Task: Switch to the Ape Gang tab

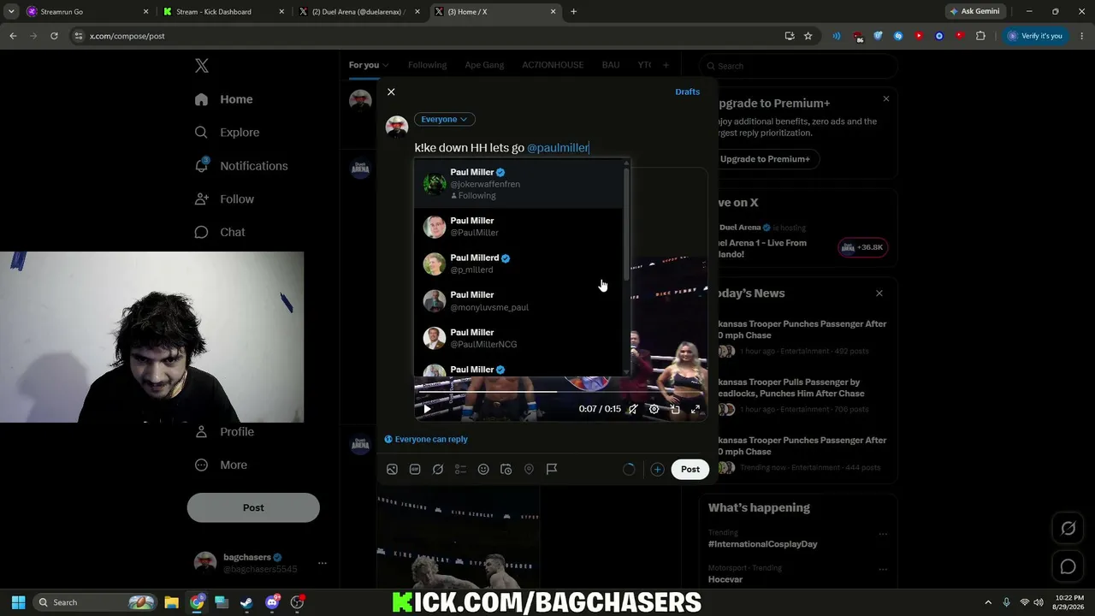Action: 484,65
